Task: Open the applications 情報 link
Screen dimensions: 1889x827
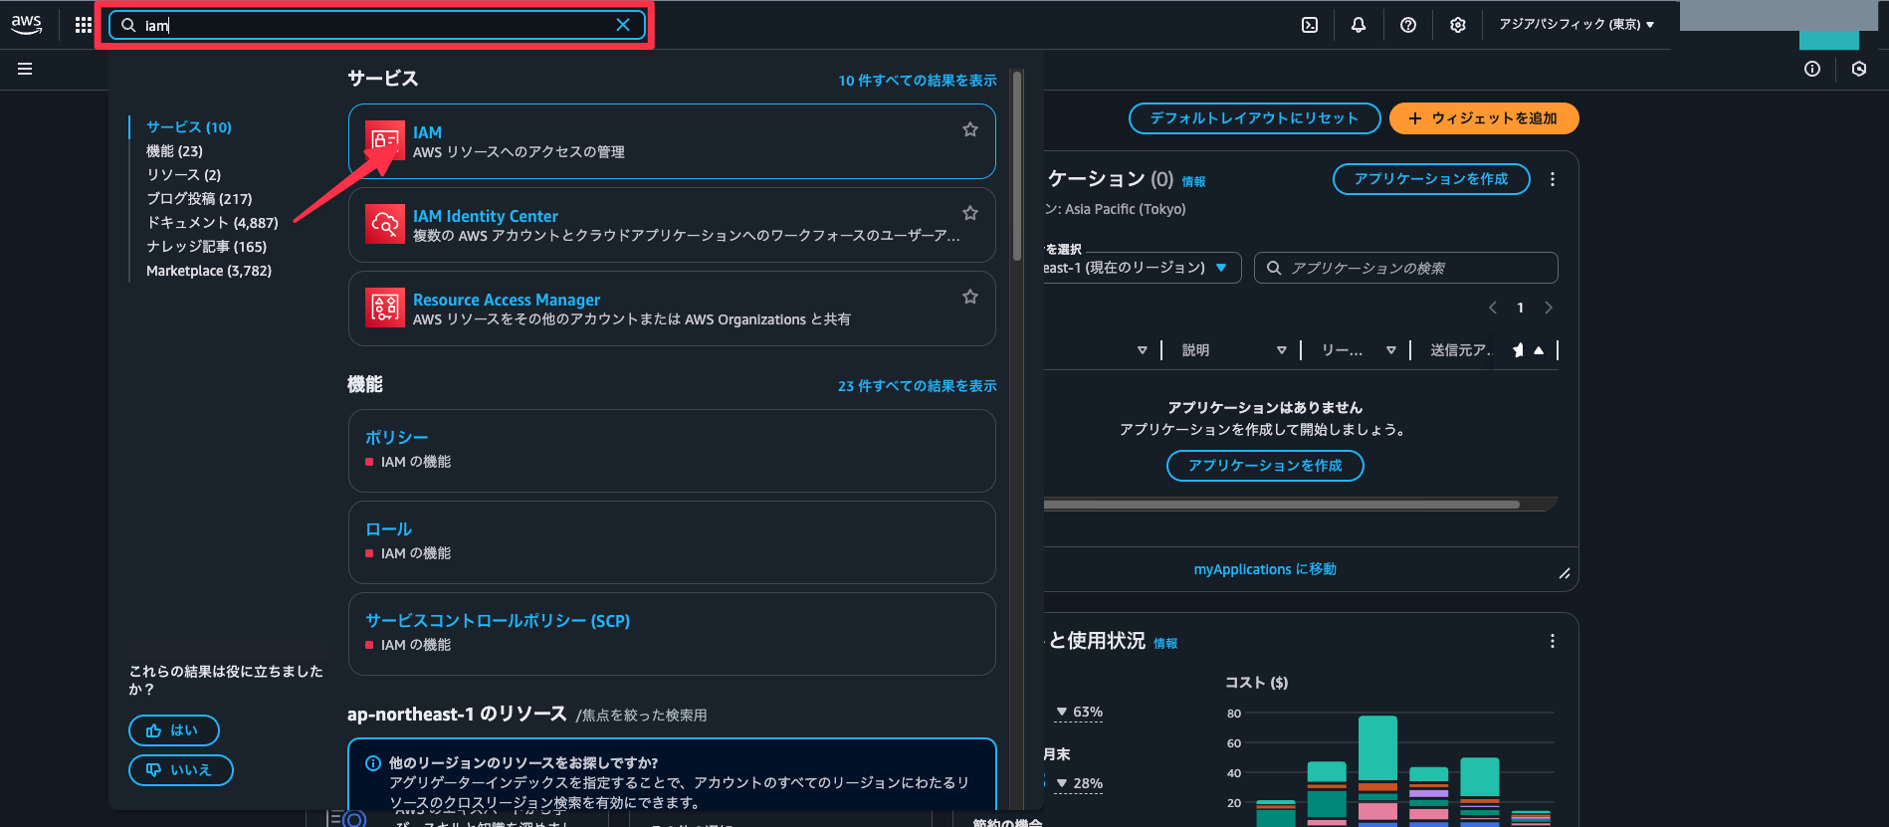Action: [x=1193, y=182]
